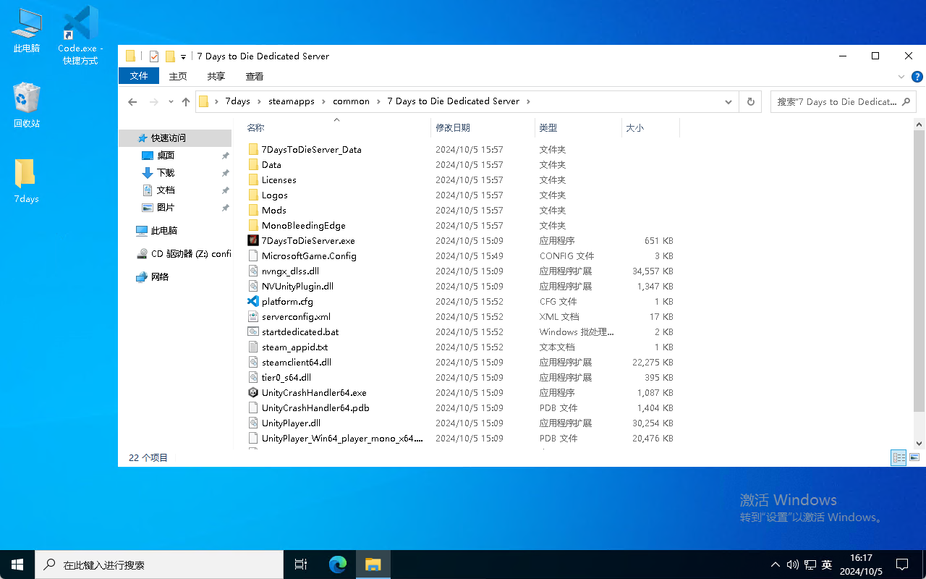
Task: Click the up one level arrow
Action: 186,101
